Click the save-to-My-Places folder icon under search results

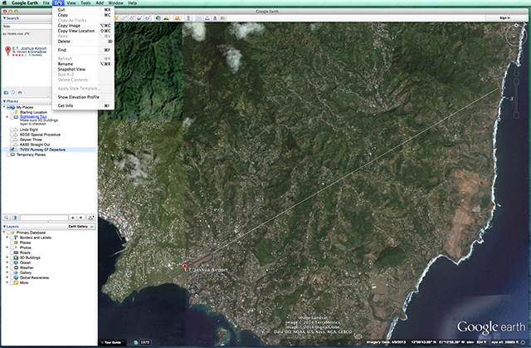(x=6, y=92)
